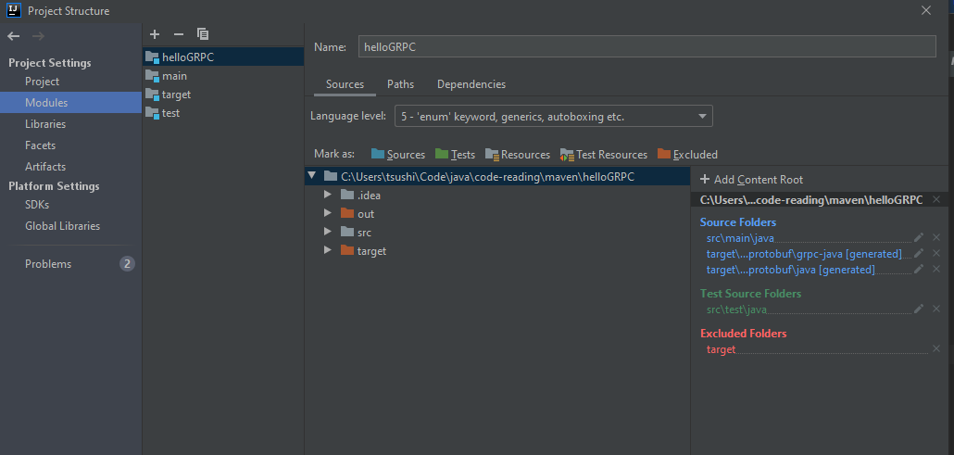
Task: Open Facets settings section
Action: click(40, 145)
